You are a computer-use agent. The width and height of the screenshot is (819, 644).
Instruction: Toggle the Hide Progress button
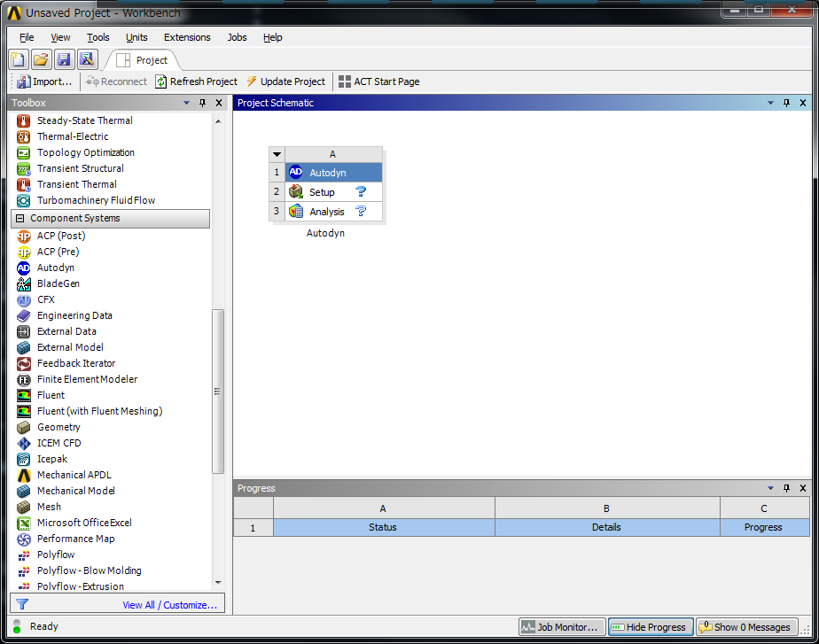tap(651, 627)
